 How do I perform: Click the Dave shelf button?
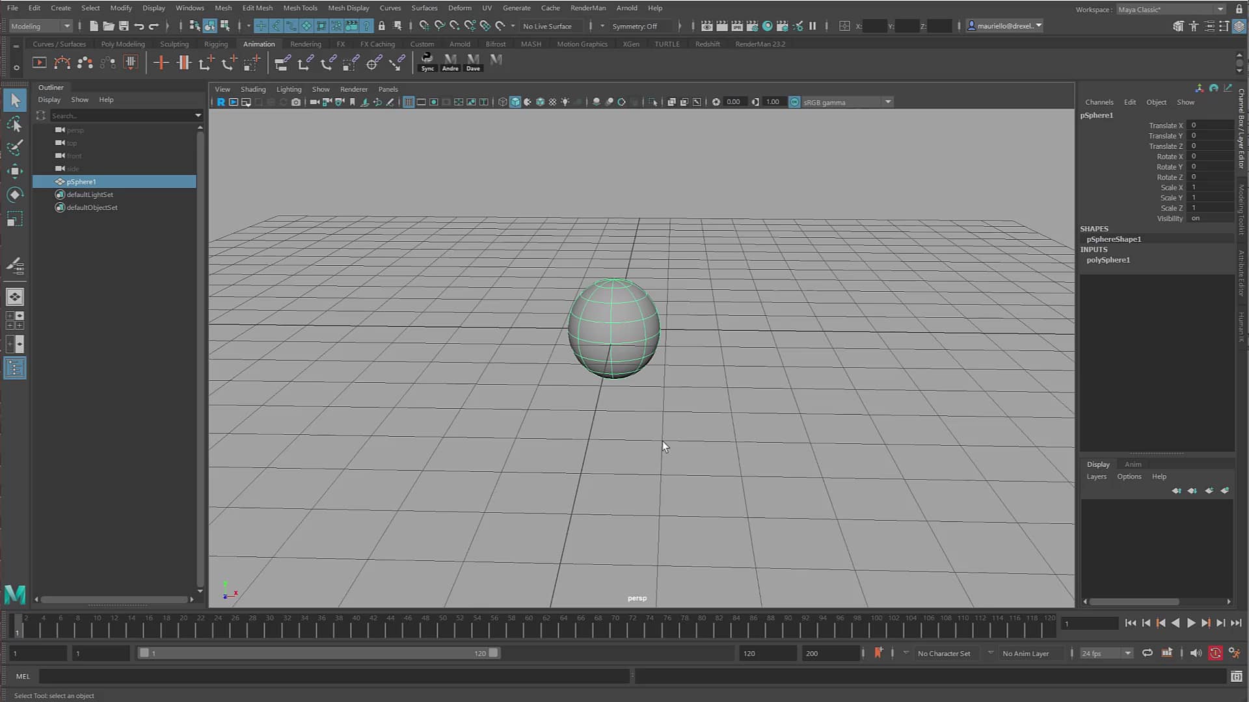pyautogui.click(x=473, y=62)
